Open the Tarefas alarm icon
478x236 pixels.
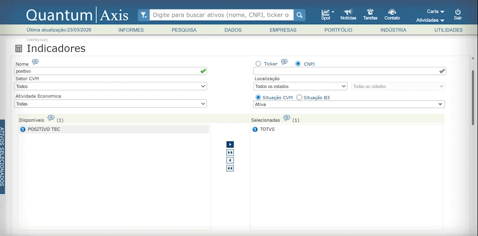[x=370, y=12]
